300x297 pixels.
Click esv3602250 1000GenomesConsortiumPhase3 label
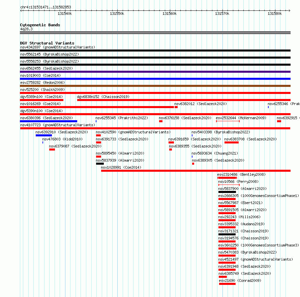259,245
